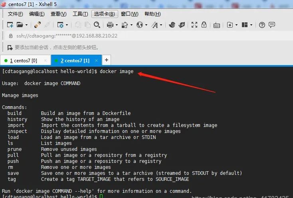Add a new tab with plus button
Screen dimensions: 293x198
[x=107, y=60]
